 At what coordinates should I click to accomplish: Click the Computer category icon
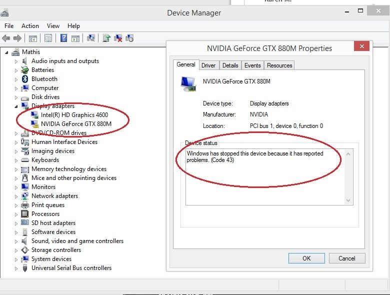25,88
